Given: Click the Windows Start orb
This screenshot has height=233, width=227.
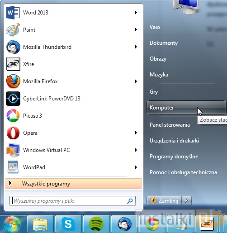Looking at the screenshot, I should click(x=13, y=224).
